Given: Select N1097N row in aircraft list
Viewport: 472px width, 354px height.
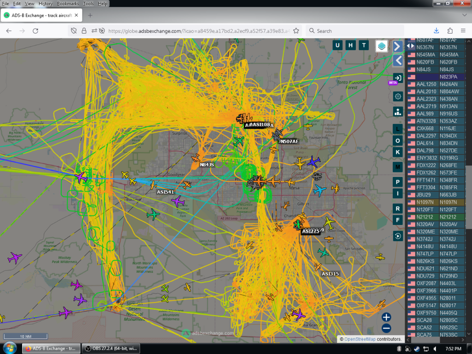Looking at the screenshot, I should [x=436, y=202].
